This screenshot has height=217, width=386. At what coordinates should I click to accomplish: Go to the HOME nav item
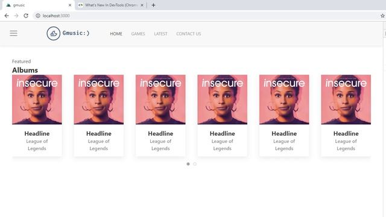116,34
